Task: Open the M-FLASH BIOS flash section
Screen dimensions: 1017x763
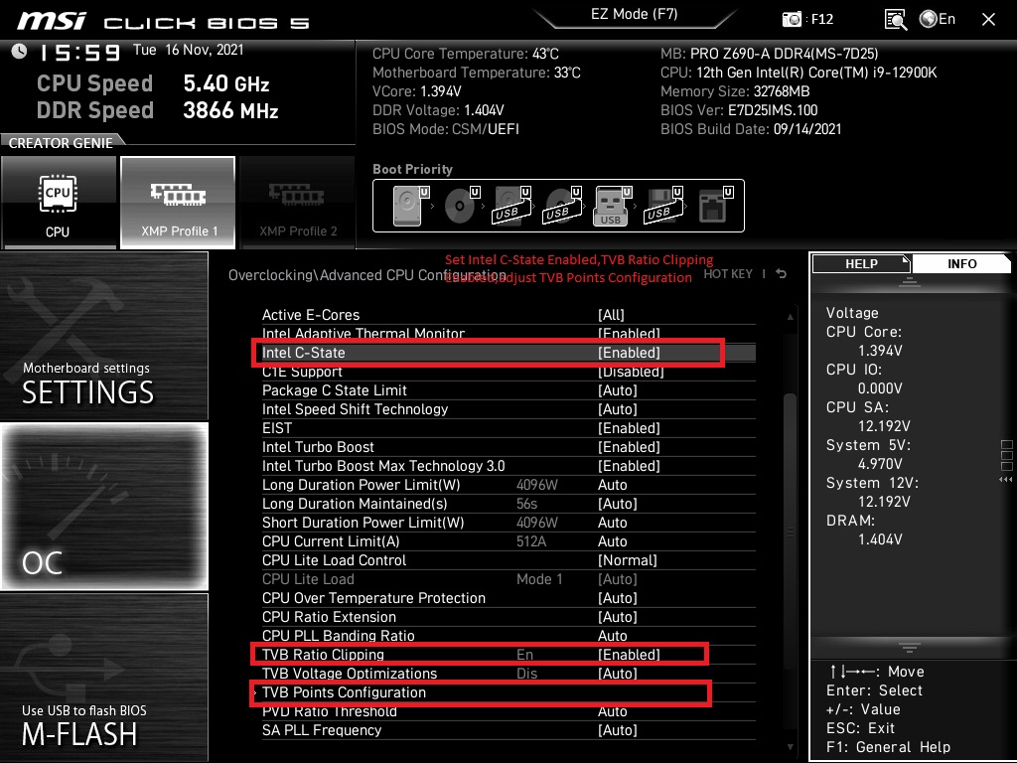Action: (104, 677)
